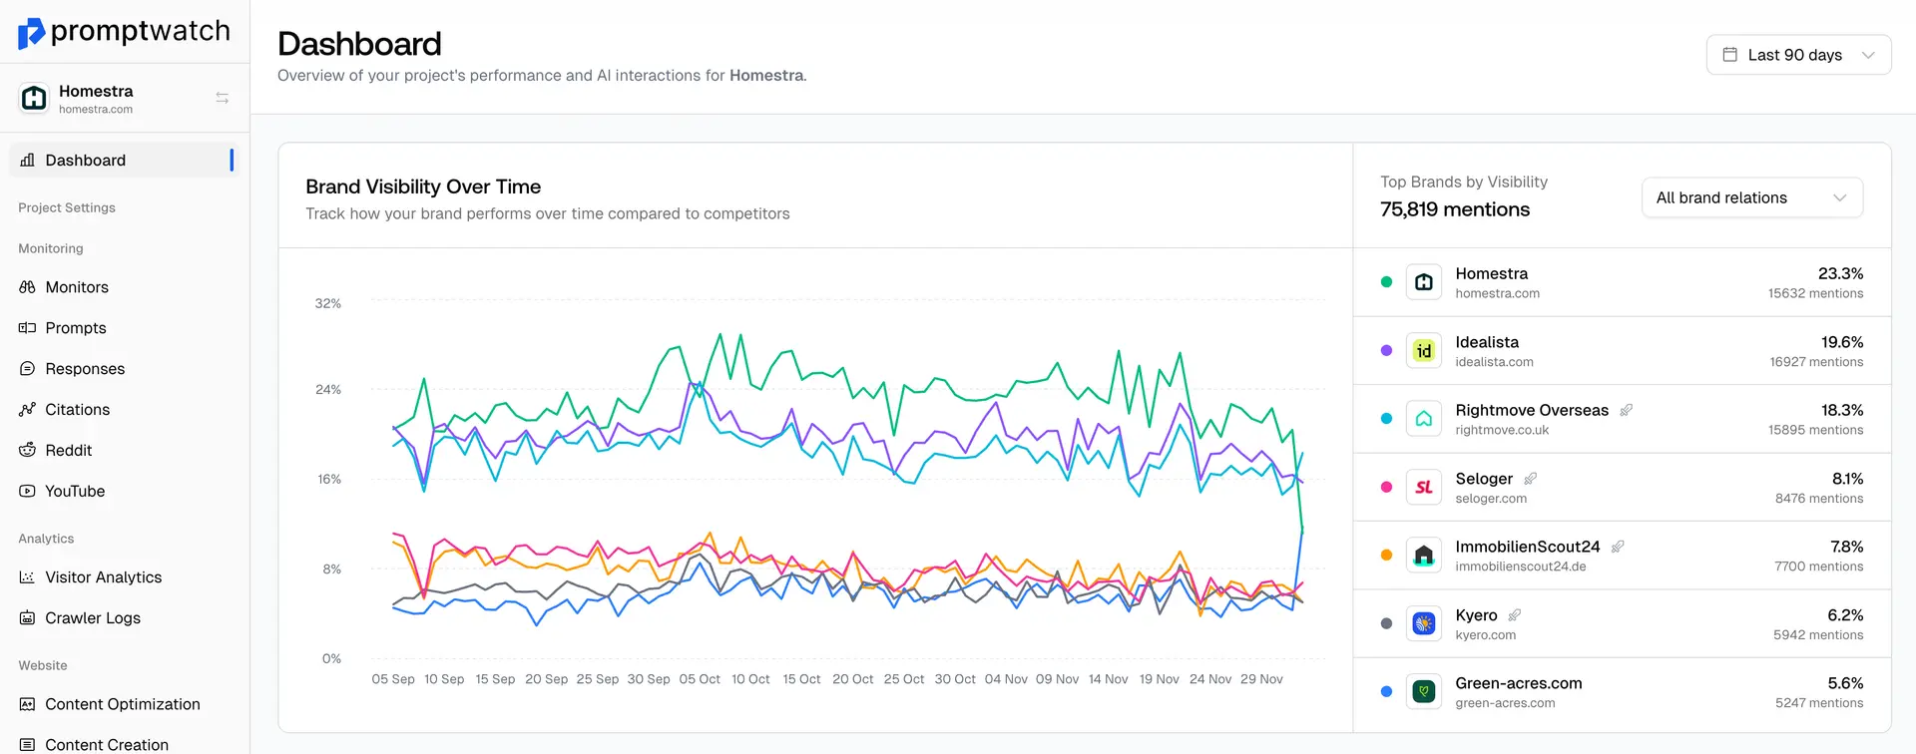Click the green Homestra legend color dot
The height and width of the screenshot is (754, 1916).
click(1386, 282)
